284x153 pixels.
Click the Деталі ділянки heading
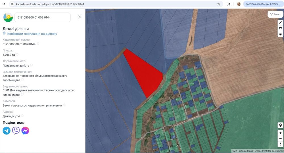point(16,29)
